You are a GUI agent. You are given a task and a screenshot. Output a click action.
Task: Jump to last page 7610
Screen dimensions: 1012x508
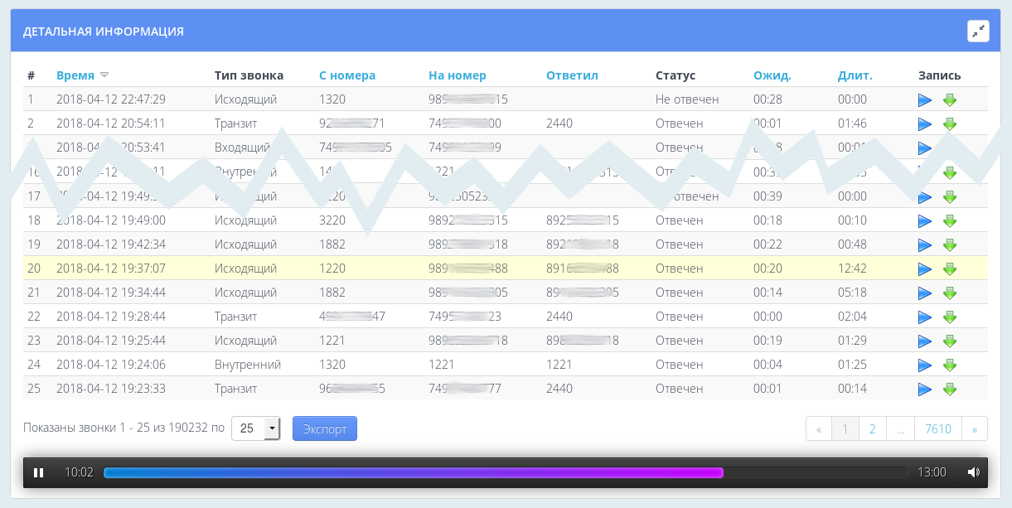pyautogui.click(x=937, y=428)
